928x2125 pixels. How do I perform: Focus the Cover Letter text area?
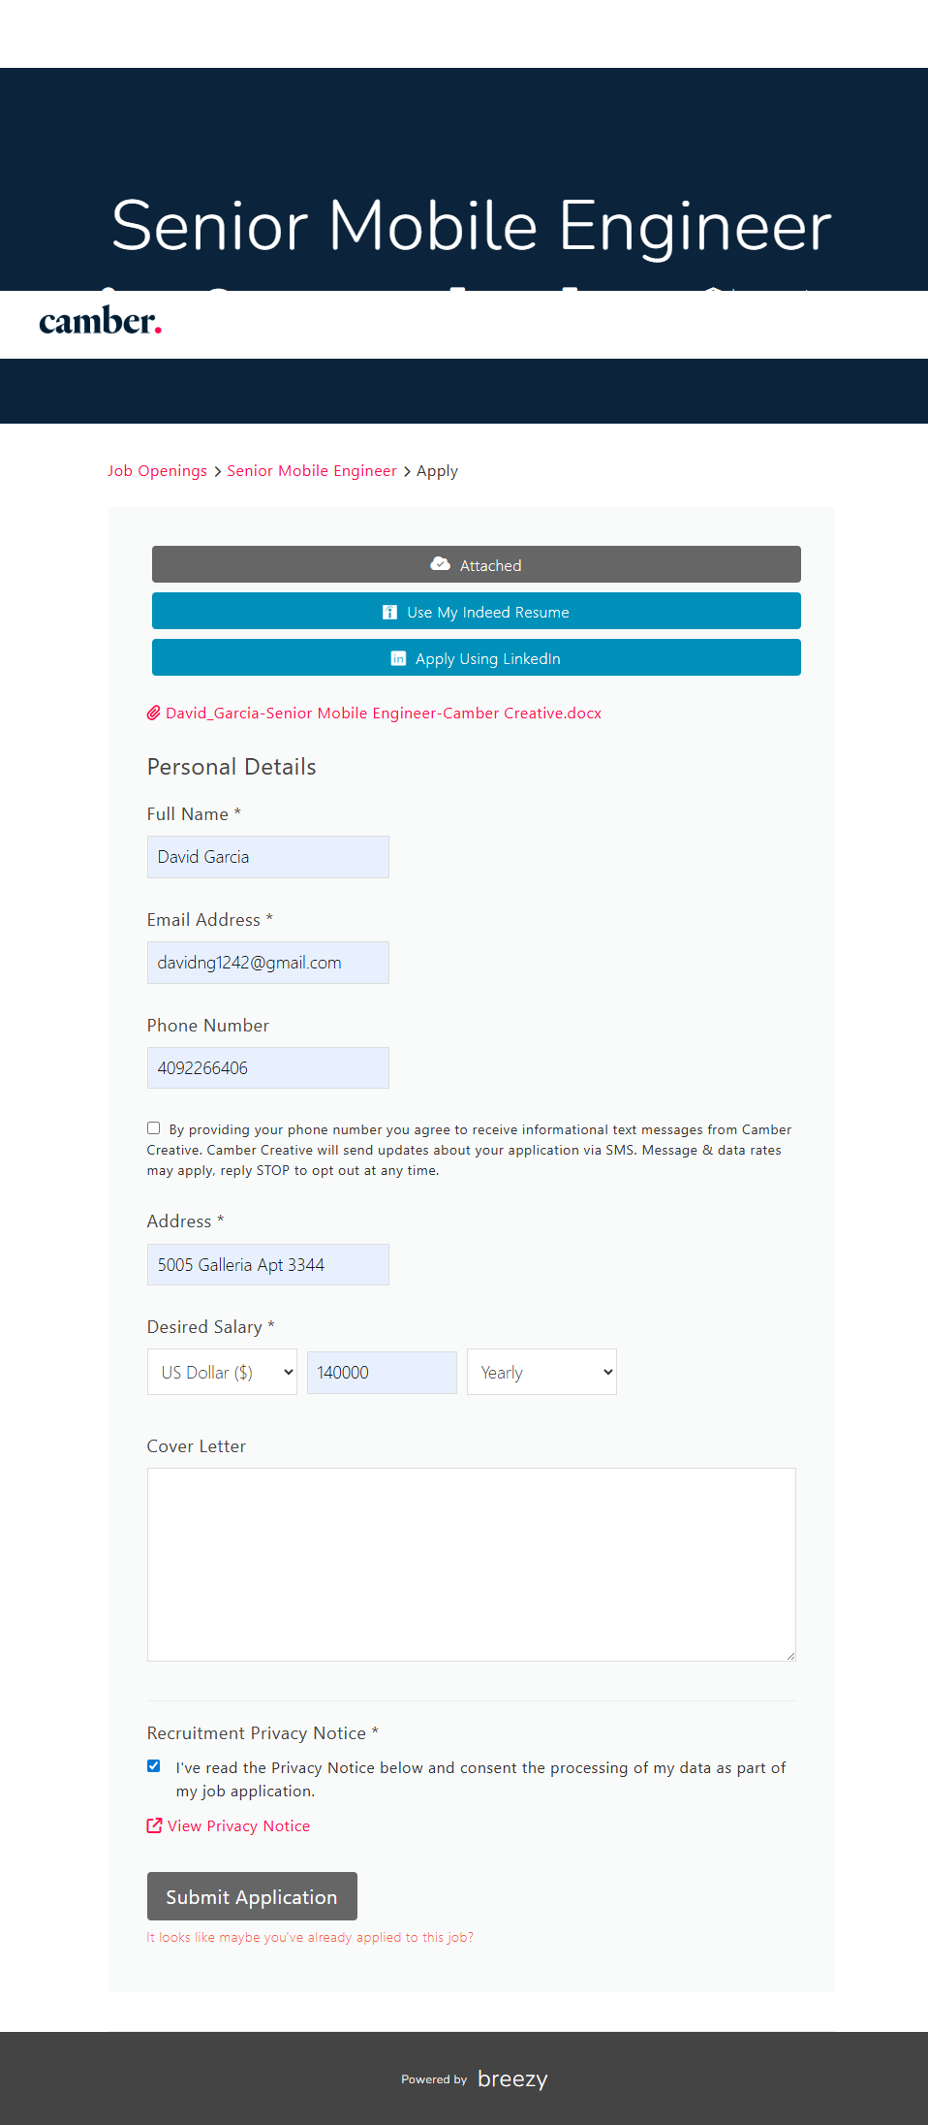click(471, 1564)
